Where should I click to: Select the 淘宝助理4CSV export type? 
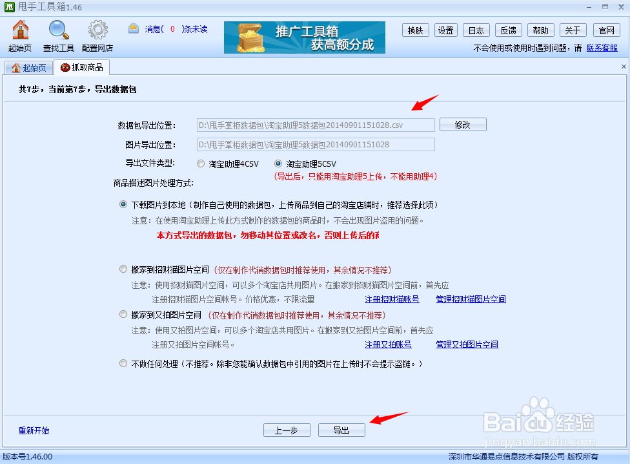pyautogui.click(x=201, y=163)
